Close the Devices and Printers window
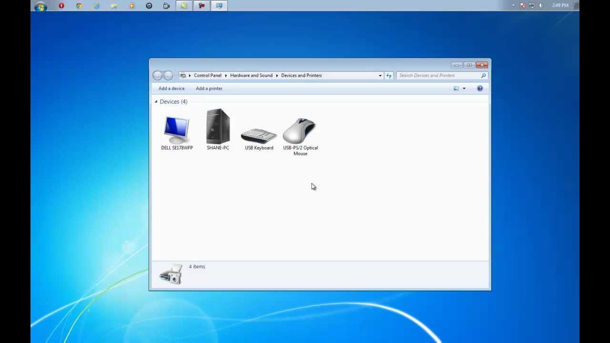This screenshot has height=343, width=610. coord(482,65)
